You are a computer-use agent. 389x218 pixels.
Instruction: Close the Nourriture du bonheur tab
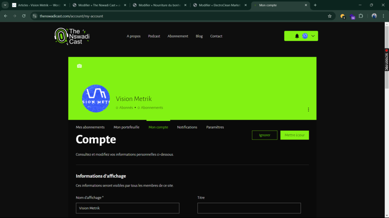[x=185, y=5]
